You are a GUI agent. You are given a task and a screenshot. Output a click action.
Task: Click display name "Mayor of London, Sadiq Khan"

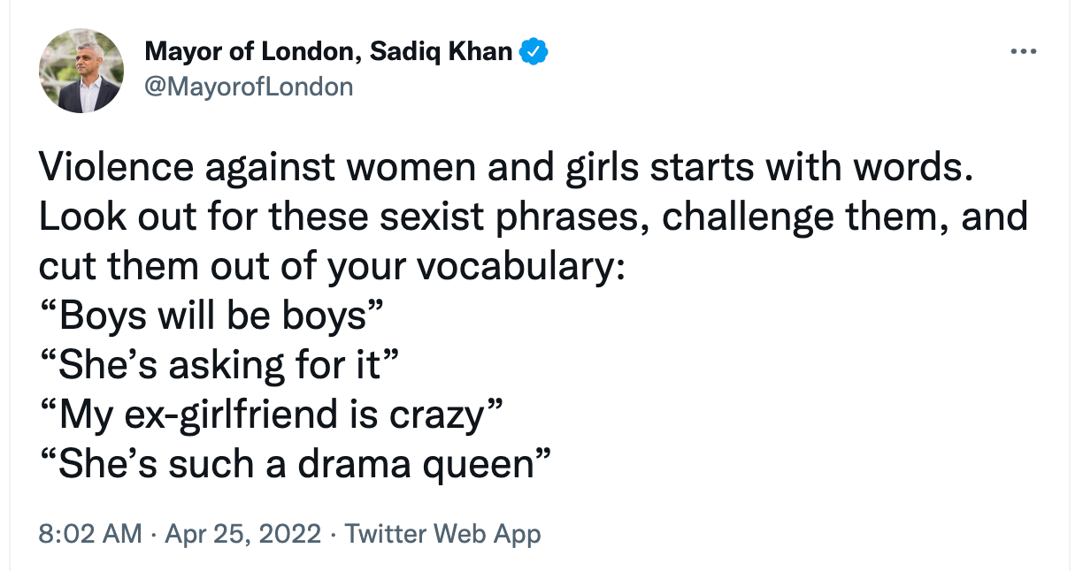tap(328, 52)
